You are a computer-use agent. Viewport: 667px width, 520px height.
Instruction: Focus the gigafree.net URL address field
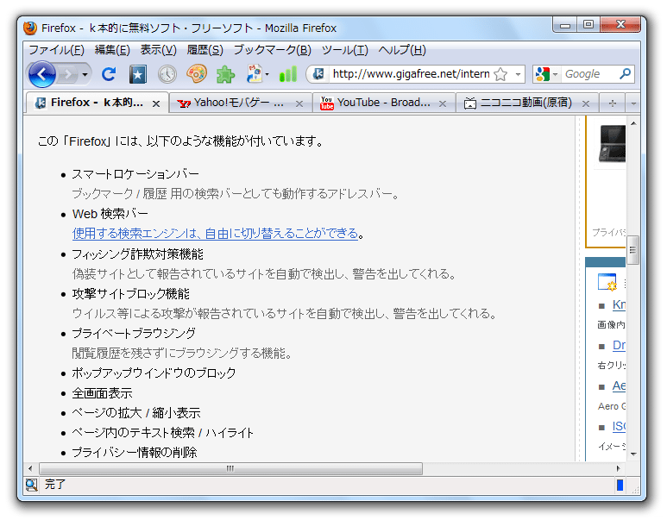(x=411, y=74)
